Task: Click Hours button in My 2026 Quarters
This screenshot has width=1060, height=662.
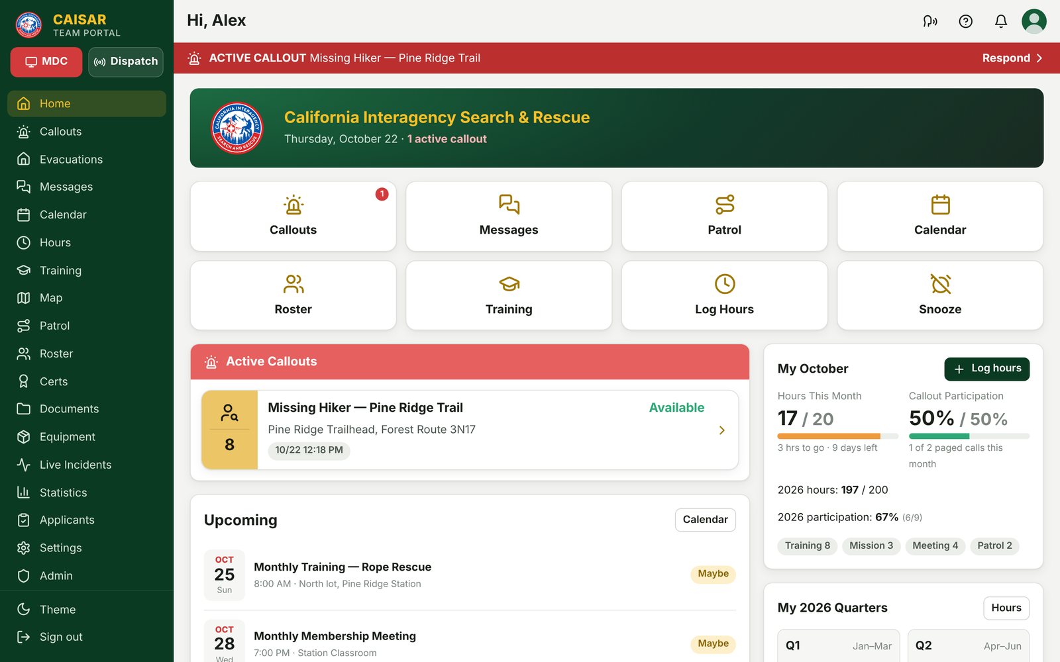Action: (x=1006, y=608)
